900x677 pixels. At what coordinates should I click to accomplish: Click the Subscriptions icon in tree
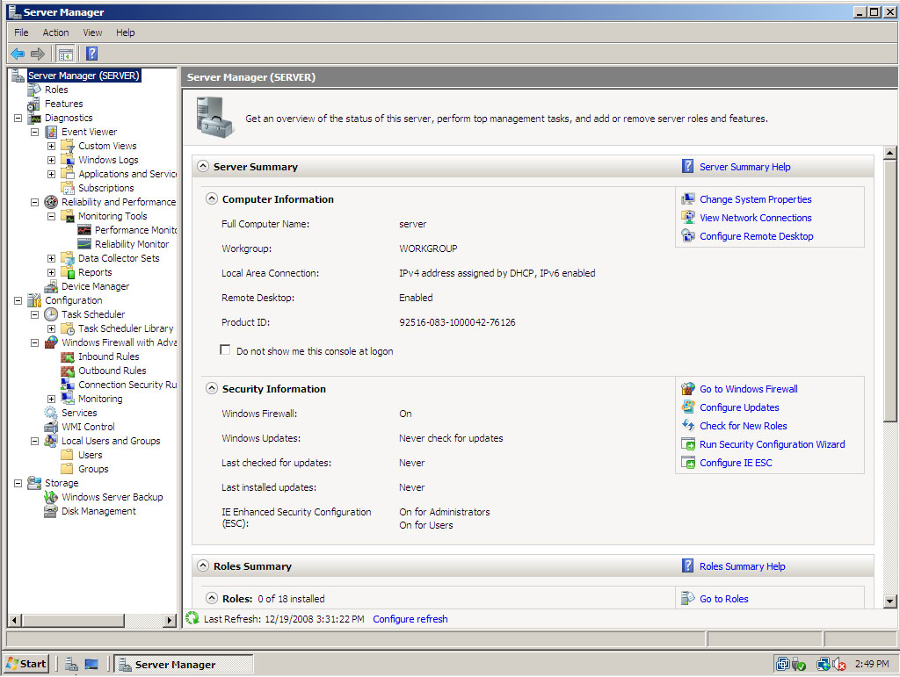pyautogui.click(x=68, y=188)
